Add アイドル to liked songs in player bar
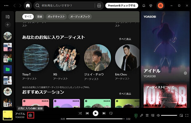191x123 pixels. tap(30, 115)
